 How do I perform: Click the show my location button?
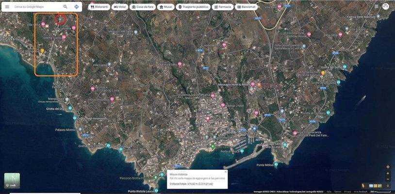(x=388, y=167)
